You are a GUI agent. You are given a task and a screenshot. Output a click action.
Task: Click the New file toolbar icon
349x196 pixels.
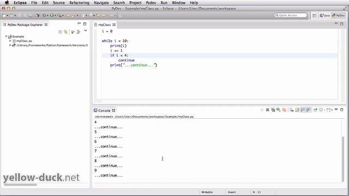4,15
